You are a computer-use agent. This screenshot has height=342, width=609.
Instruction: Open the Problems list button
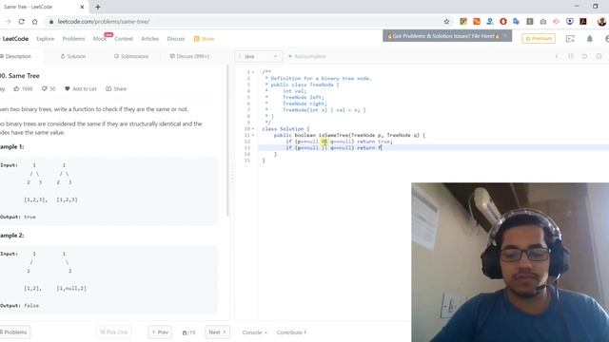tap(14, 332)
